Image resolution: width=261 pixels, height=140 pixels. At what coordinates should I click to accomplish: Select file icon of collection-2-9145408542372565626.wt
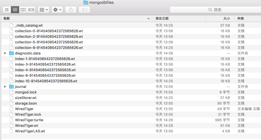pyautogui.click(x=12, y=37)
